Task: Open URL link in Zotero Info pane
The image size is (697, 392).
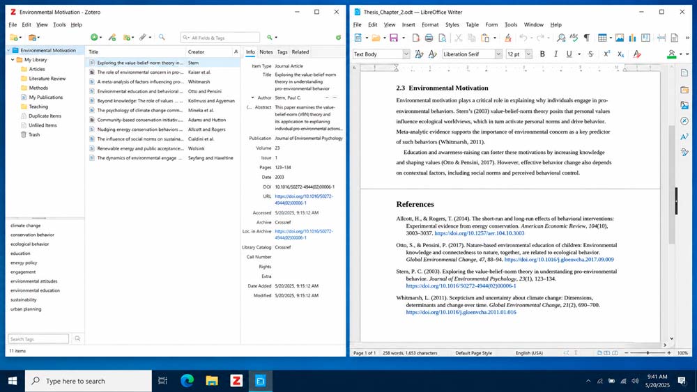Action: point(304,199)
